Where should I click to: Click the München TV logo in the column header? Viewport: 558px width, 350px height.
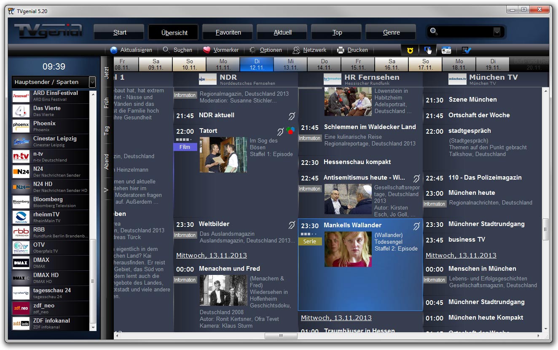pyautogui.click(x=457, y=79)
